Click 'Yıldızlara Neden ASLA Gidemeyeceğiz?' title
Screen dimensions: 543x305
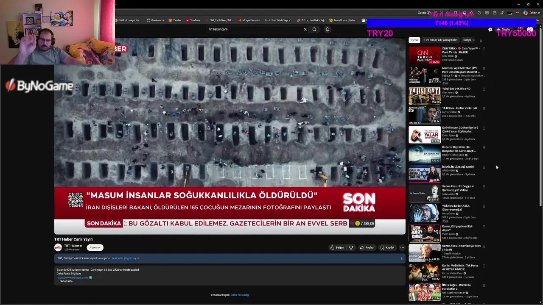456,208
